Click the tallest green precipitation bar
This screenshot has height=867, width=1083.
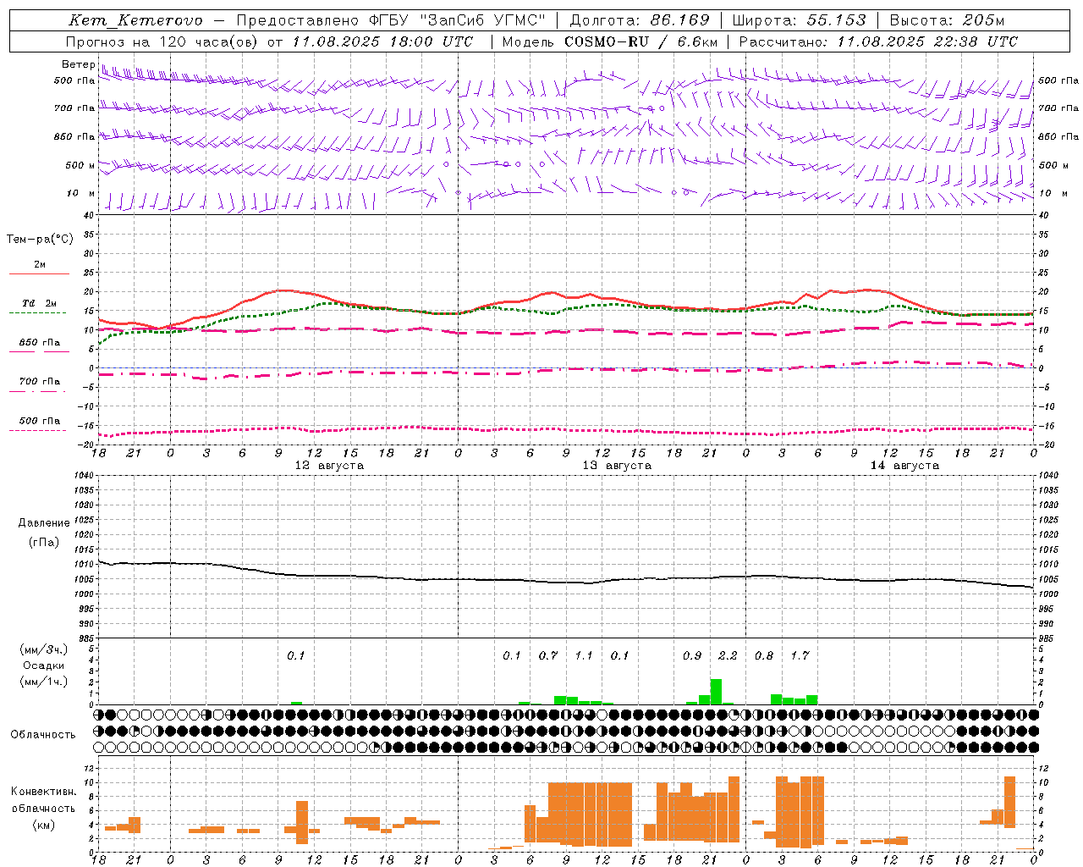pyautogui.click(x=716, y=692)
